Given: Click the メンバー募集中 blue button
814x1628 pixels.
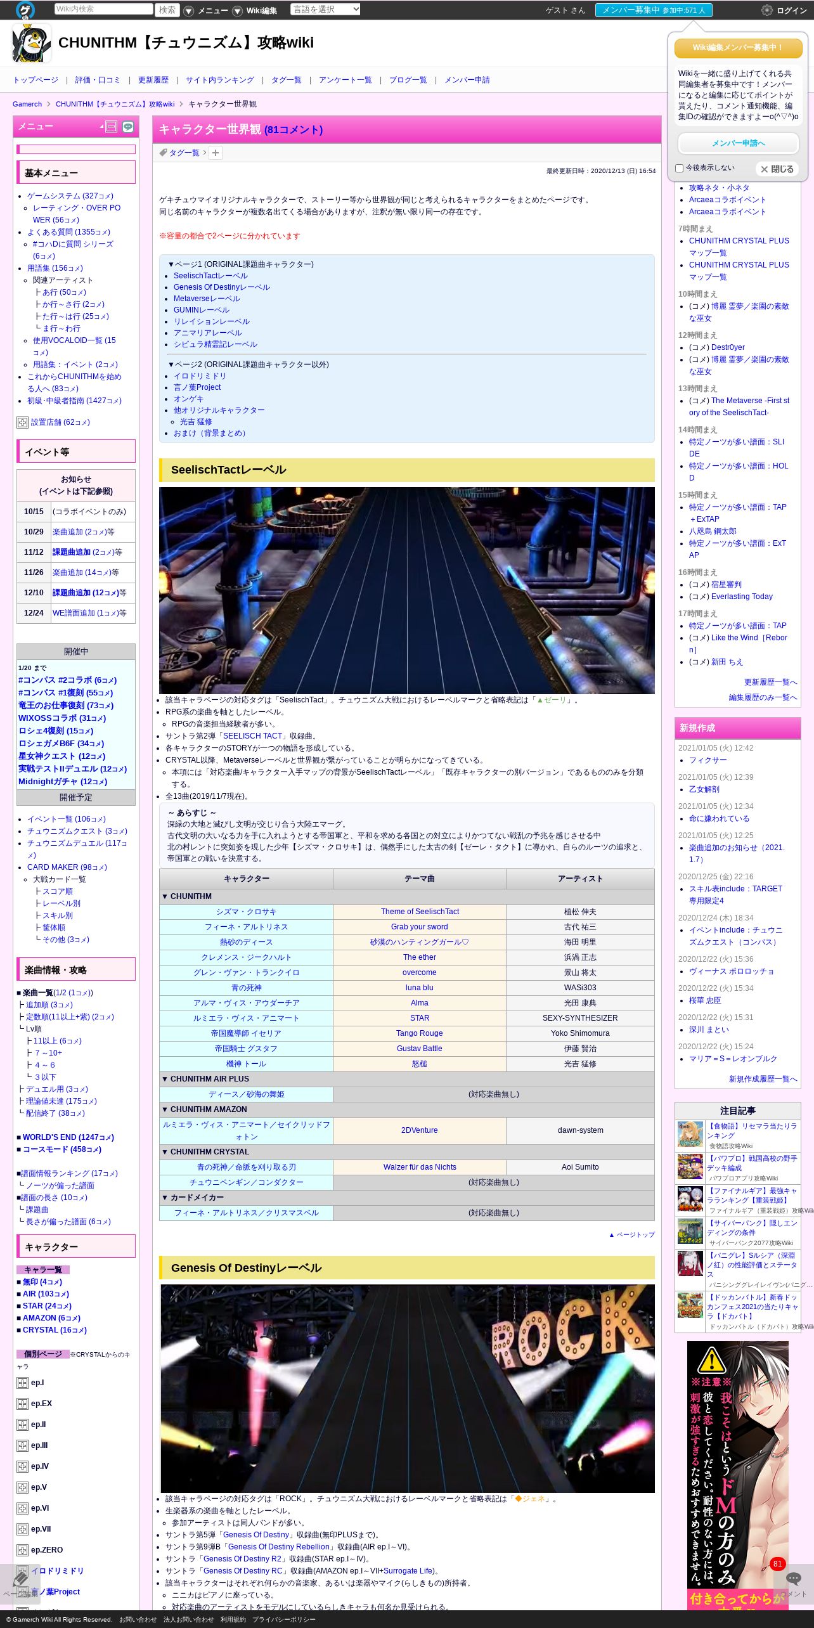Looking at the screenshot, I should pos(654,10).
